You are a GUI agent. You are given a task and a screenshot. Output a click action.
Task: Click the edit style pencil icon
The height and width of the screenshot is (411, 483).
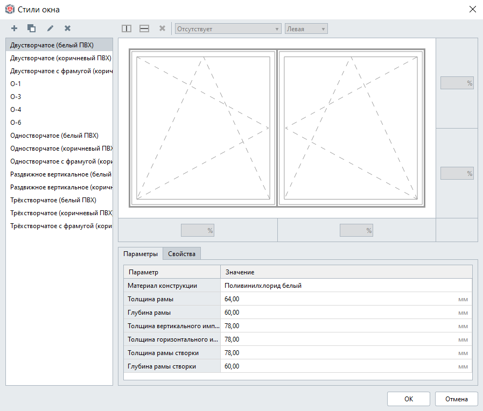[50, 29]
